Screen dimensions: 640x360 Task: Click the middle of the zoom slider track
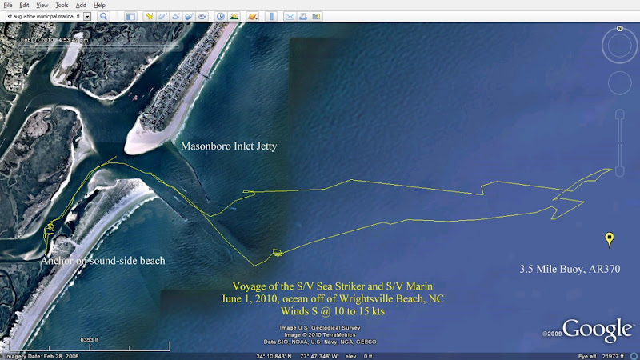619,143
